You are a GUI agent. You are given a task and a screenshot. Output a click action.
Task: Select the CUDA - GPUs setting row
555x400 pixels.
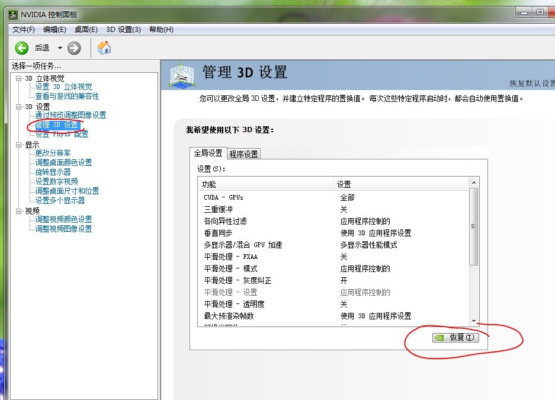click(333, 197)
